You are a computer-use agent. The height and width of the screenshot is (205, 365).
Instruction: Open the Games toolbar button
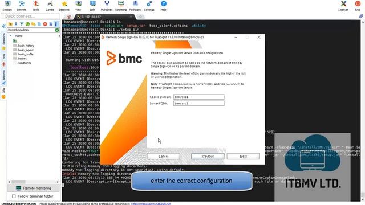(50, 6)
